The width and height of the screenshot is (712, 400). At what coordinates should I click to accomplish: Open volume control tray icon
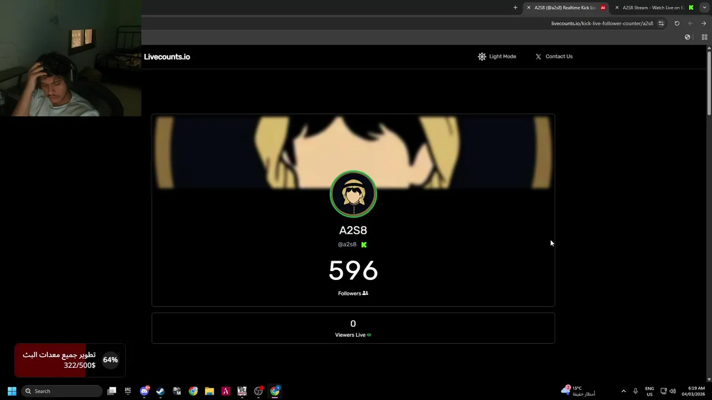[673, 391]
